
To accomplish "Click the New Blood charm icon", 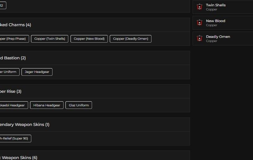I will 199,23.
